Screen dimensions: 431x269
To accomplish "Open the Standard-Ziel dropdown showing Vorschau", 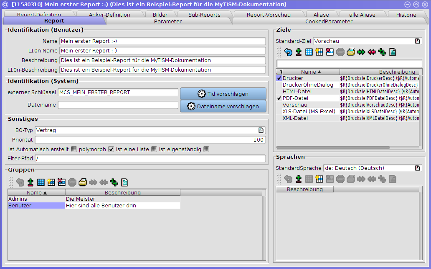I will [417, 41].
